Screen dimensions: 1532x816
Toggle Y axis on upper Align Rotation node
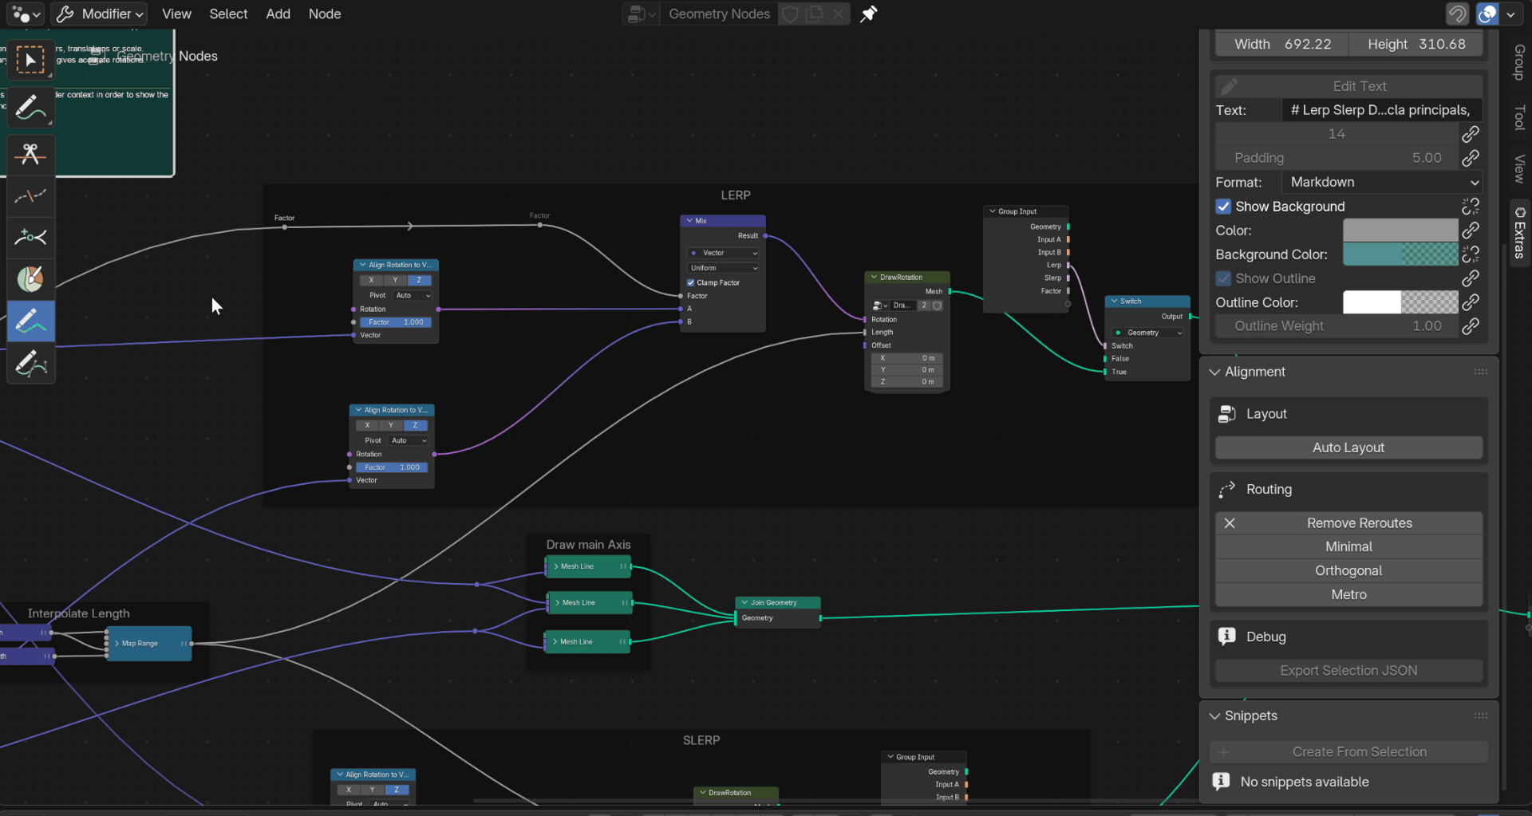click(395, 280)
